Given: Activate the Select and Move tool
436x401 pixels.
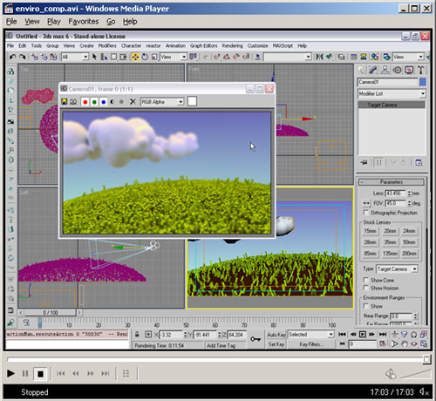Looking at the screenshot, I should click(x=135, y=57).
